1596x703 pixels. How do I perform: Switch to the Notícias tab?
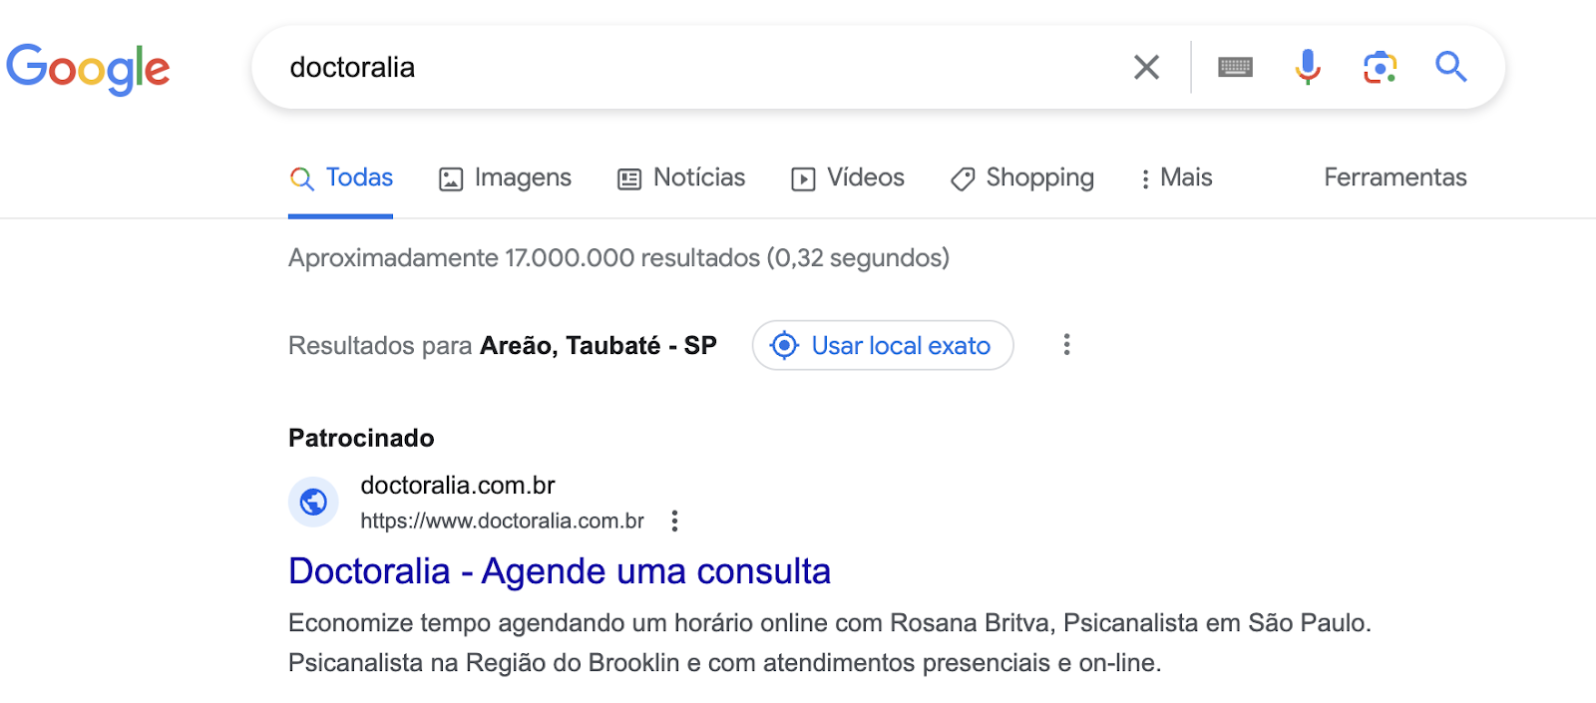click(x=681, y=177)
